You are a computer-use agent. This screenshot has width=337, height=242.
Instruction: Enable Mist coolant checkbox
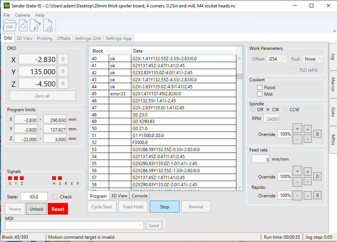[x=260, y=94]
